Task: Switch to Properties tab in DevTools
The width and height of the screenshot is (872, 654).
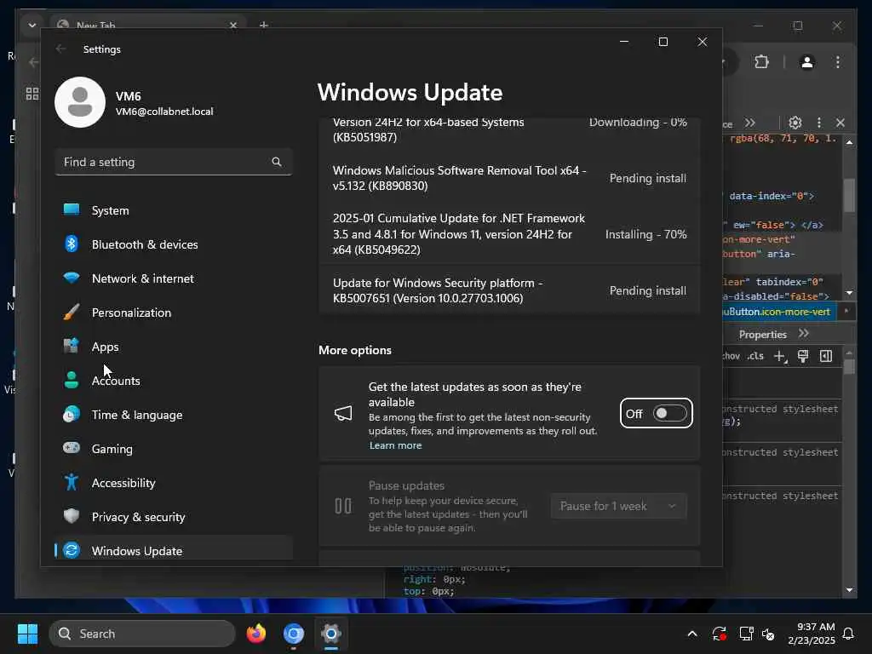Action: pos(762,334)
